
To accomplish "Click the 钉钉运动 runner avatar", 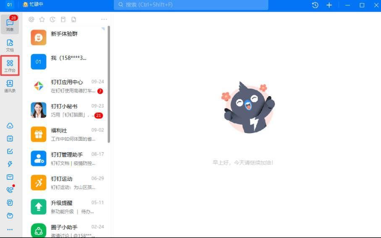I will (x=38, y=183).
